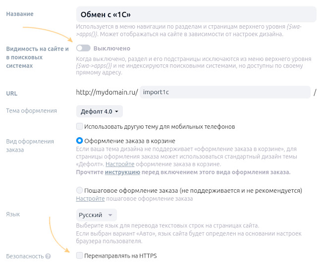Click the http://mydomain.ru/ URL prefix text
Viewport: 322px width, 268px height.
[x=107, y=92]
